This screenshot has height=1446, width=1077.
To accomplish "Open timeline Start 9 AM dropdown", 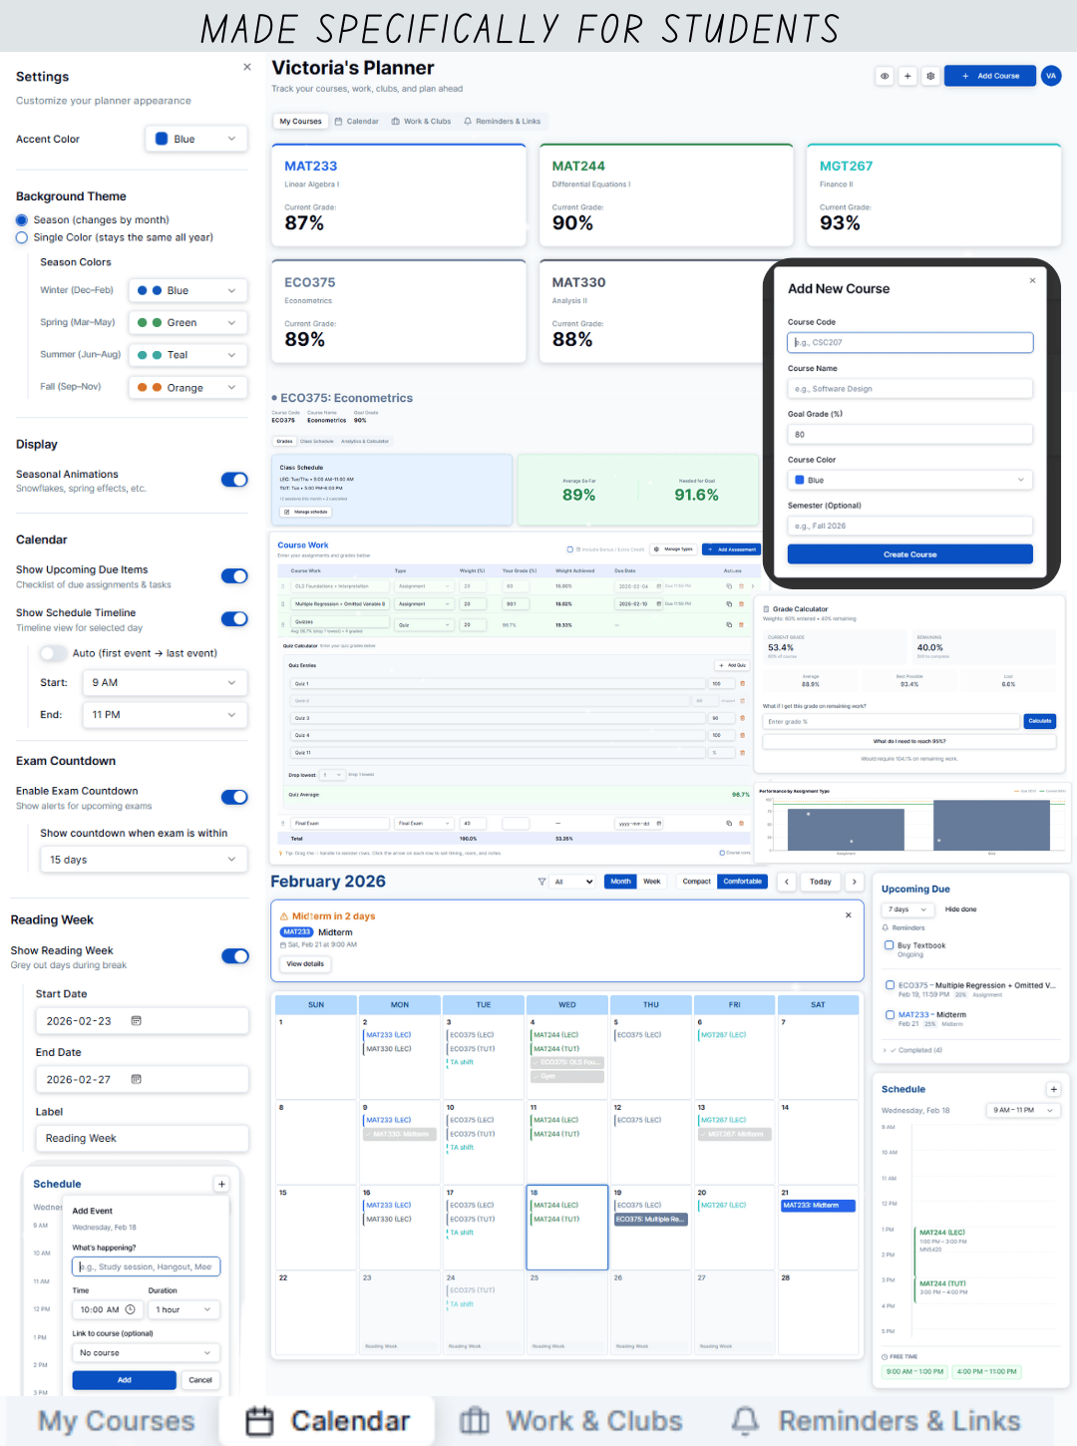I will [x=165, y=683].
